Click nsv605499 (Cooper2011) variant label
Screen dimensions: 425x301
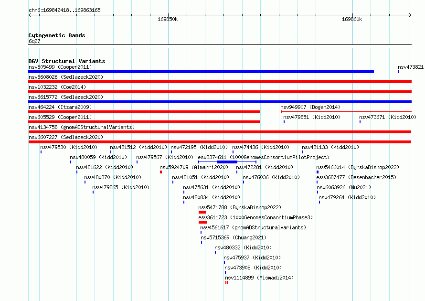click(60, 67)
